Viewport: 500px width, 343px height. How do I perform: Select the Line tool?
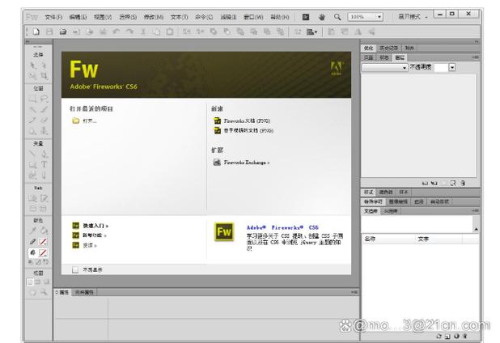[33, 155]
